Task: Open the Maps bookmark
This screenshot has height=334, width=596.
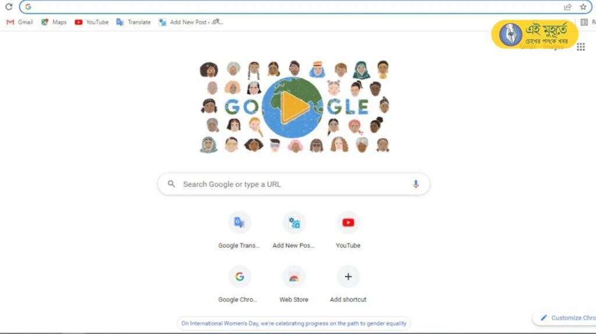Action: [x=54, y=23]
